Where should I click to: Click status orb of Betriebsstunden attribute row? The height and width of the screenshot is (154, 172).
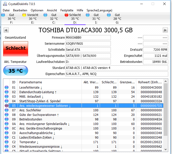[x=7, y=119]
